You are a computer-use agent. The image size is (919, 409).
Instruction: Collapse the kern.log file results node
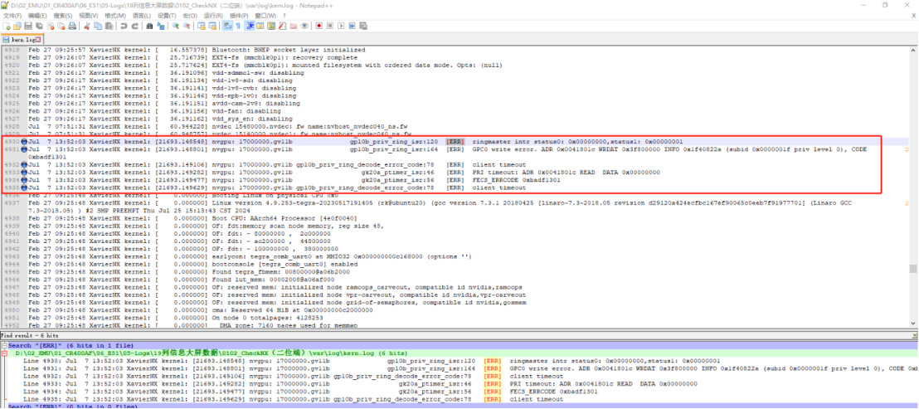(x=4, y=354)
